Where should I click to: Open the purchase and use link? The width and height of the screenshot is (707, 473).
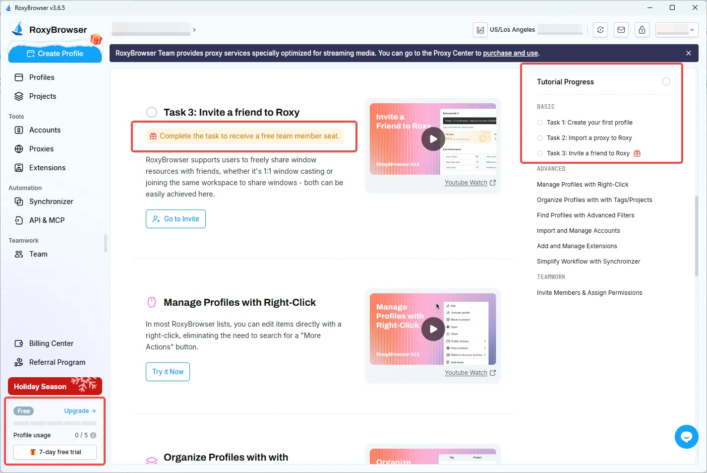[510, 53]
